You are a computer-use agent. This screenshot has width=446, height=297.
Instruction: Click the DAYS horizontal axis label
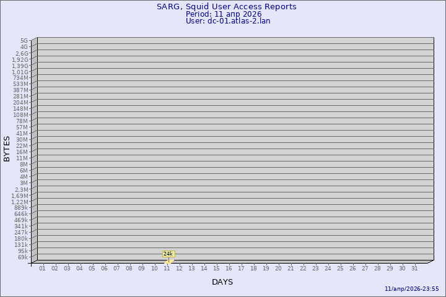(222, 282)
